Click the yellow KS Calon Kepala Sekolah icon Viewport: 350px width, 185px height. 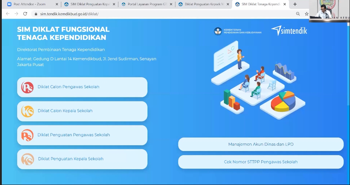pyautogui.click(x=27, y=111)
